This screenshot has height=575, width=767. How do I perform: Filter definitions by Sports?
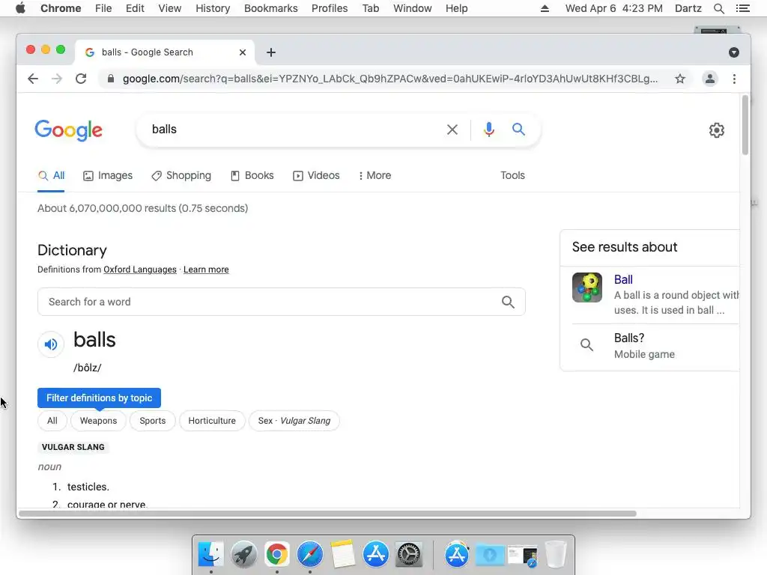pyautogui.click(x=153, y=421)
